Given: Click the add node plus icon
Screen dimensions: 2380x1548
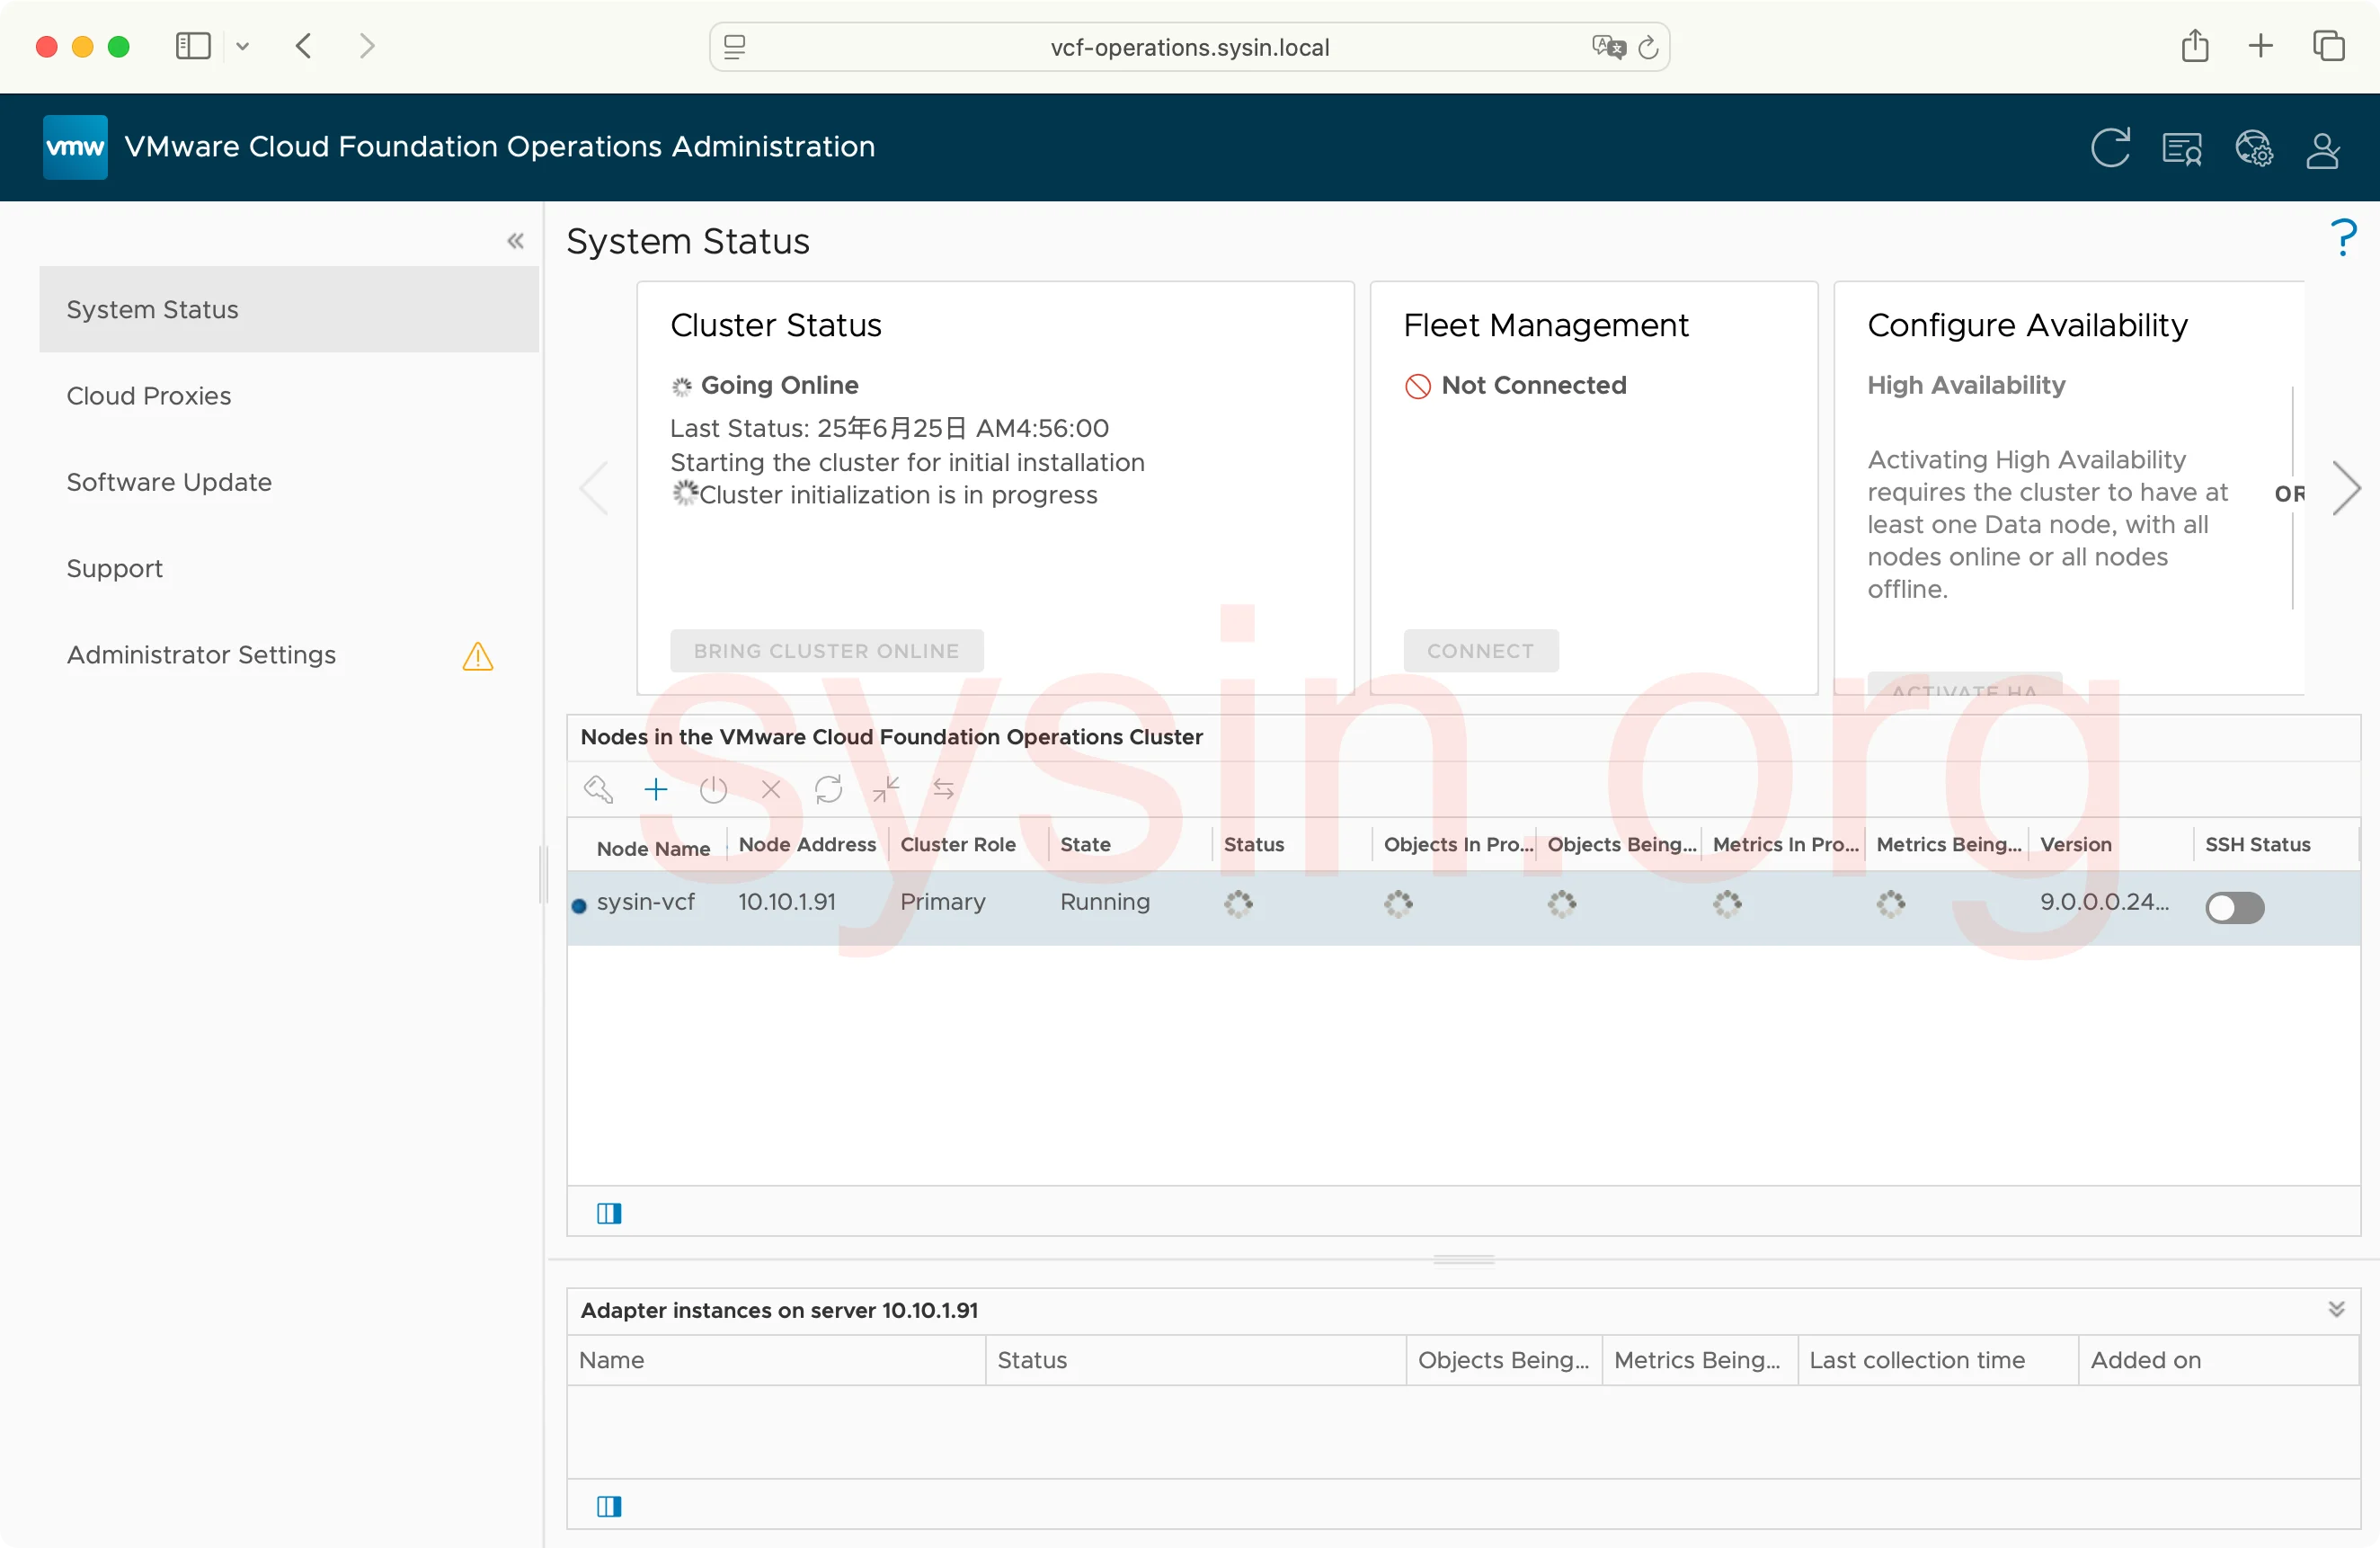Looking at the screenshot, I should [x=656, y=790].
